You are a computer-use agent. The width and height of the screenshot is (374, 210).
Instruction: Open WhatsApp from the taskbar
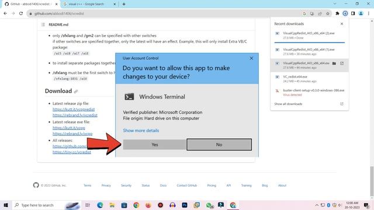coord(209,205)
